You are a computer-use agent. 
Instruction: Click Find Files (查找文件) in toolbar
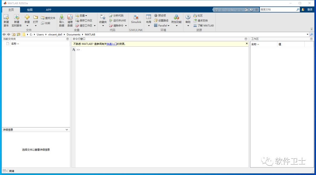click(x=48, y=18)
